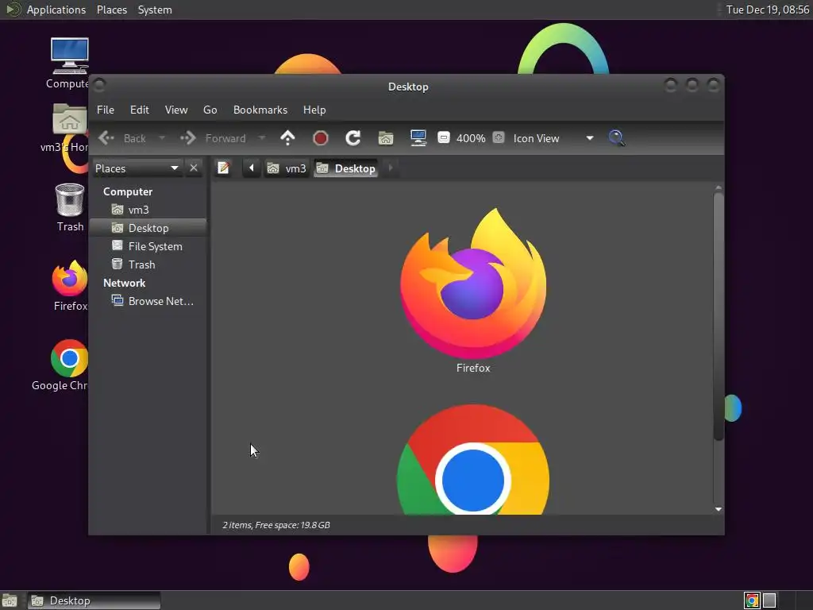Go up to the parent folder
This screenshot has width=813, height=610.
coord(287,138)
